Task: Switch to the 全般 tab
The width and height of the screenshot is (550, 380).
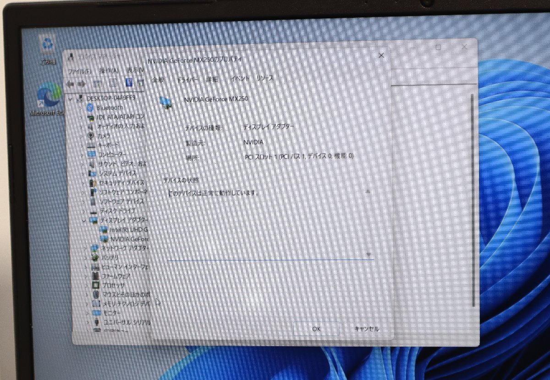Action: [158, 79]
